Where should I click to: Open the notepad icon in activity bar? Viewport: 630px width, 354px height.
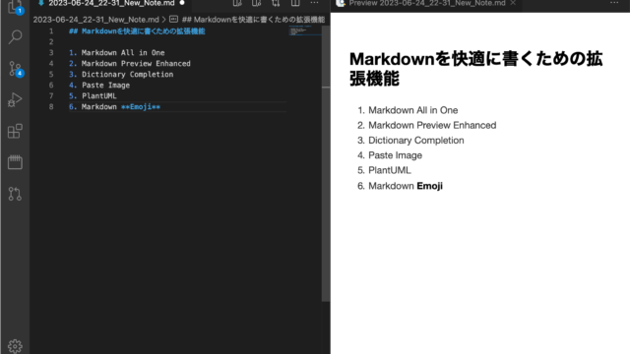[15, 162]
